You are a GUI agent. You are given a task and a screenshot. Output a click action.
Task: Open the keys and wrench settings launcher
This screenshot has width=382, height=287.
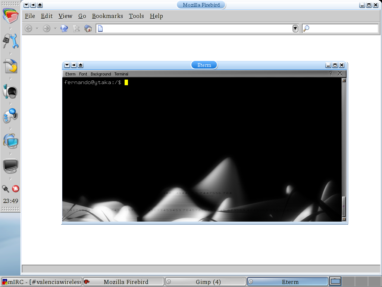10,41
